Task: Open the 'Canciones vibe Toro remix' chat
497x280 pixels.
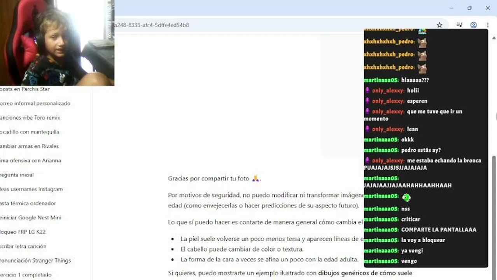Action: [30, 117]
